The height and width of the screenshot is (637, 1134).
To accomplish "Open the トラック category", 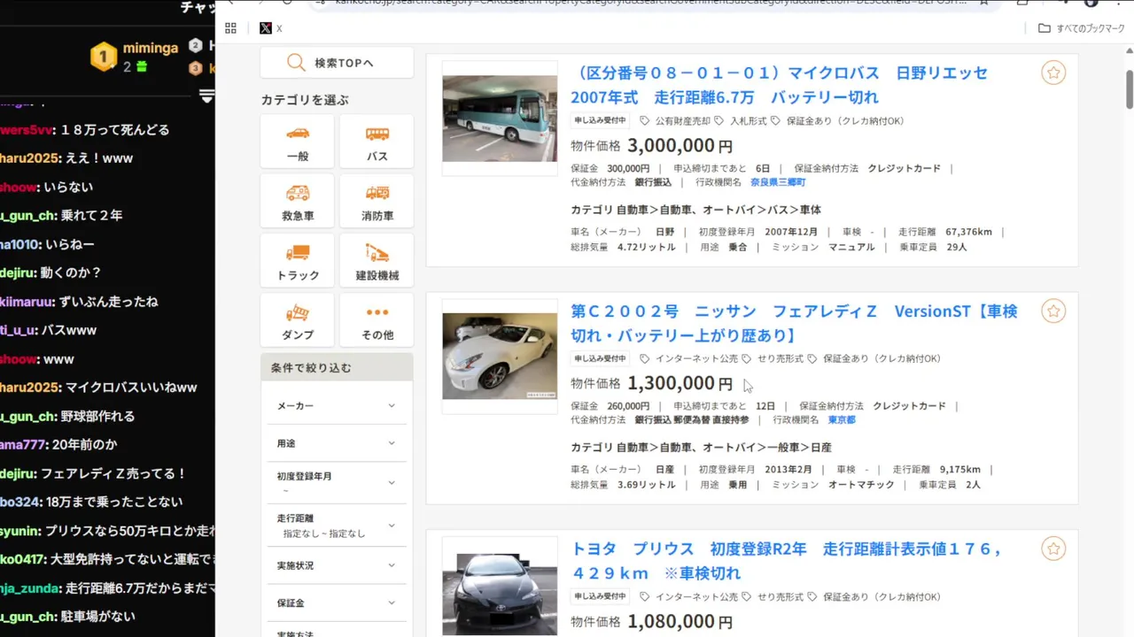I will 298,260.
